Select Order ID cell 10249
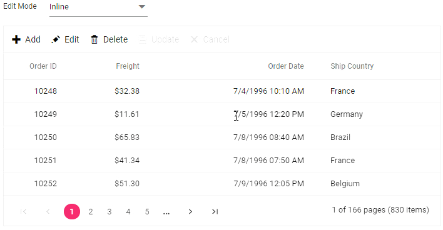Screen dimensions: 443x230 pyautogui.click(x=46, y=114)
